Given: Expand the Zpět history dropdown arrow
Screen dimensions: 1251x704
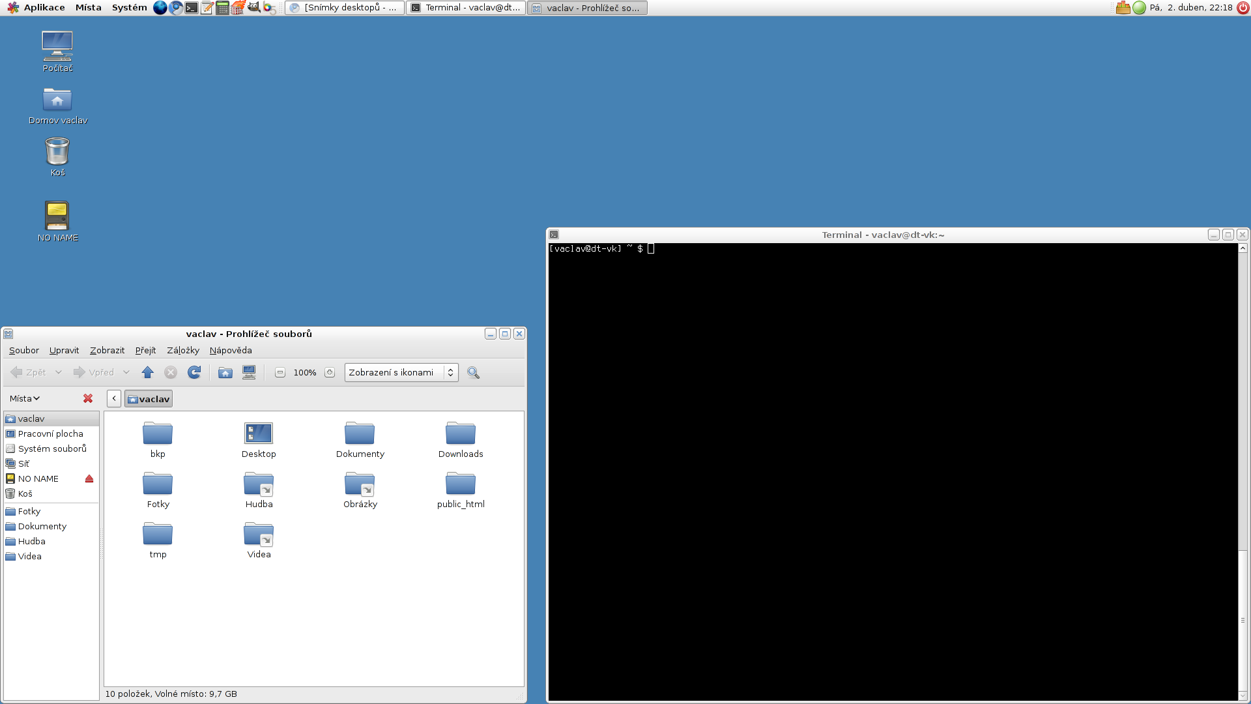Looking at the screenshot, I should (58, 372).
